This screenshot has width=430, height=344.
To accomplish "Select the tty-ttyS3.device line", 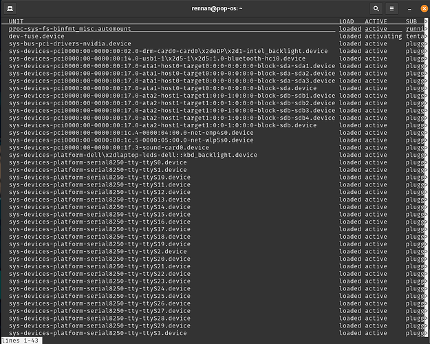I will 98,332.
